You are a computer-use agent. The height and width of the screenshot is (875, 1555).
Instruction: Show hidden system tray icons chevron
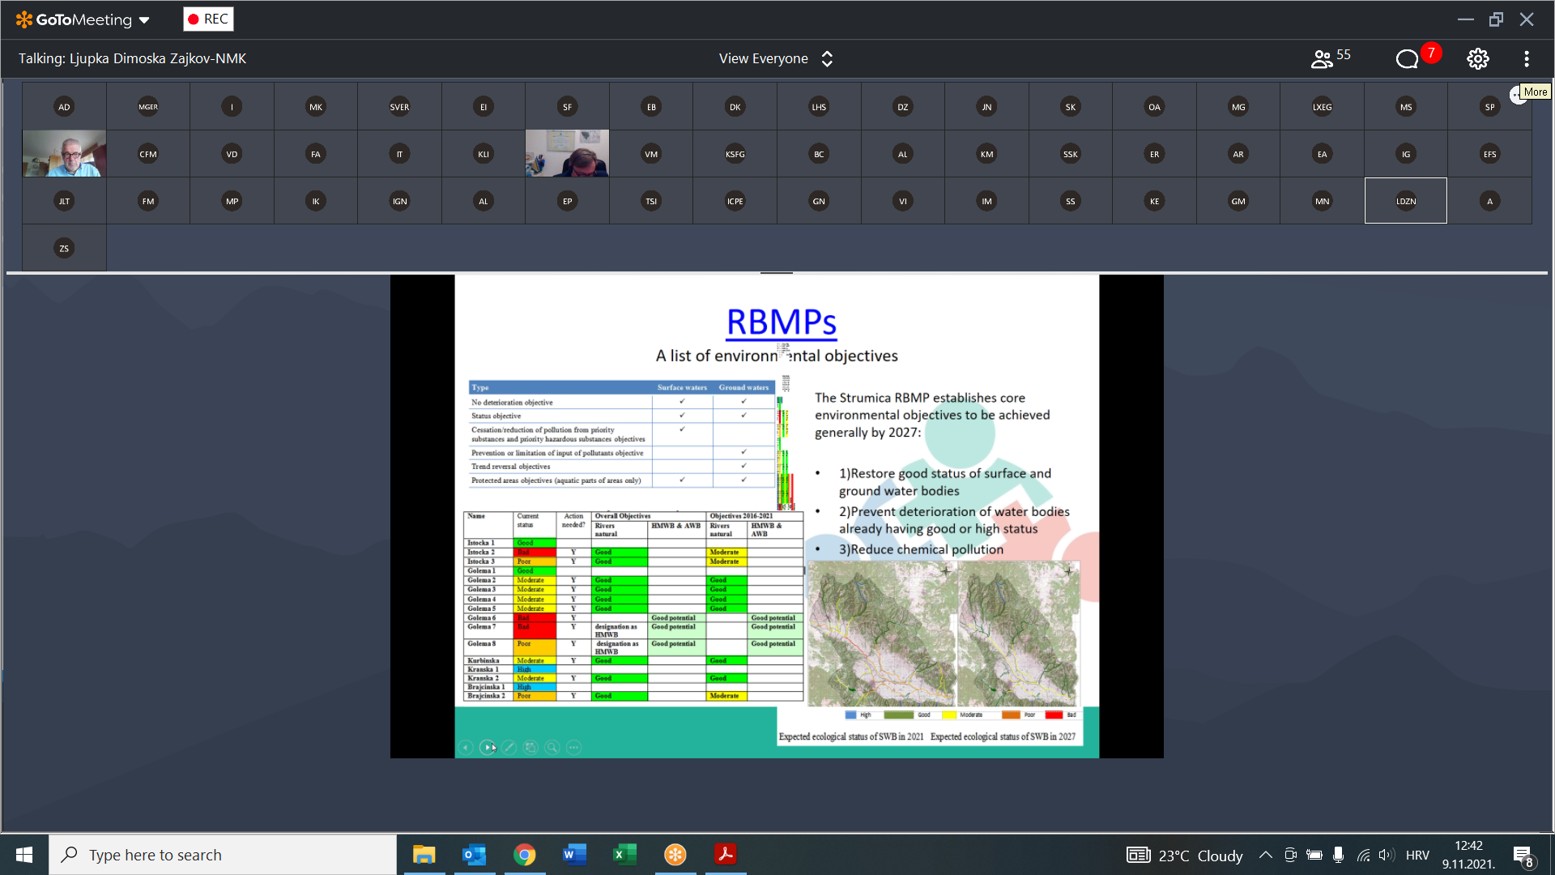(x=1265, y=855)
